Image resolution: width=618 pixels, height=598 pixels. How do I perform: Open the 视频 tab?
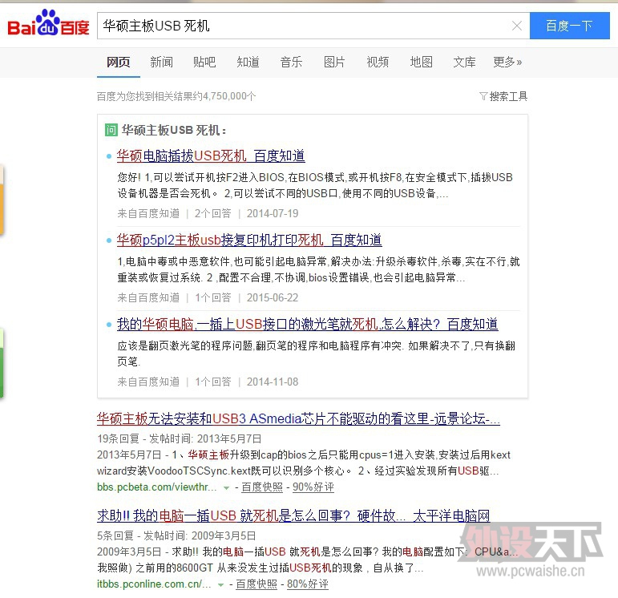378,62
